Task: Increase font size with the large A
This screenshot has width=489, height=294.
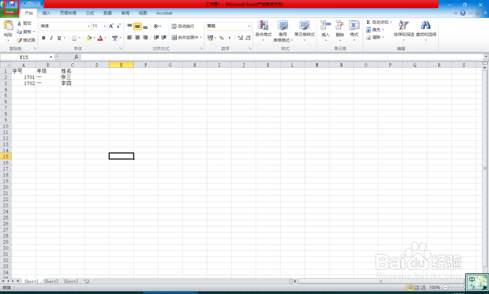Action: [111, 26]
